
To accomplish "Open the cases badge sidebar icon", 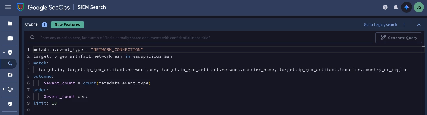I will pyautogui.click(x=10, y=38).
